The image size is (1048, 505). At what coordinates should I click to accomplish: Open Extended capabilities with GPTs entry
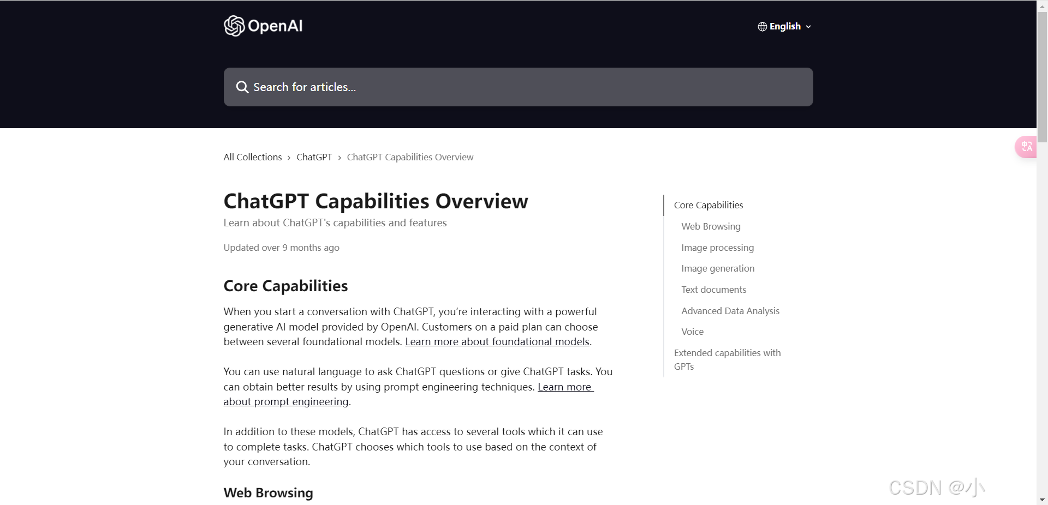pyautogui.click(x=728, y=359)
